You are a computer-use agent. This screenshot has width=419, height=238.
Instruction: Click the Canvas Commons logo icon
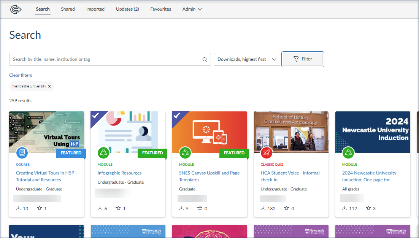coord(16,10)
